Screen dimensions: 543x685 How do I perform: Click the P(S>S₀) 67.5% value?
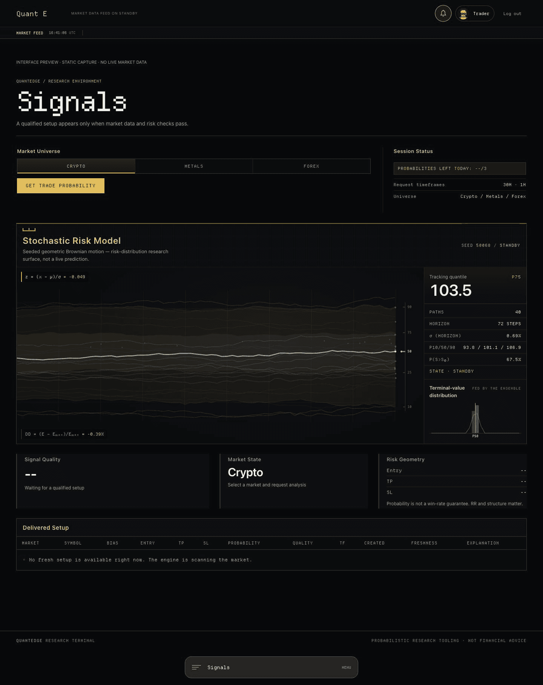[x=514, y=359]
